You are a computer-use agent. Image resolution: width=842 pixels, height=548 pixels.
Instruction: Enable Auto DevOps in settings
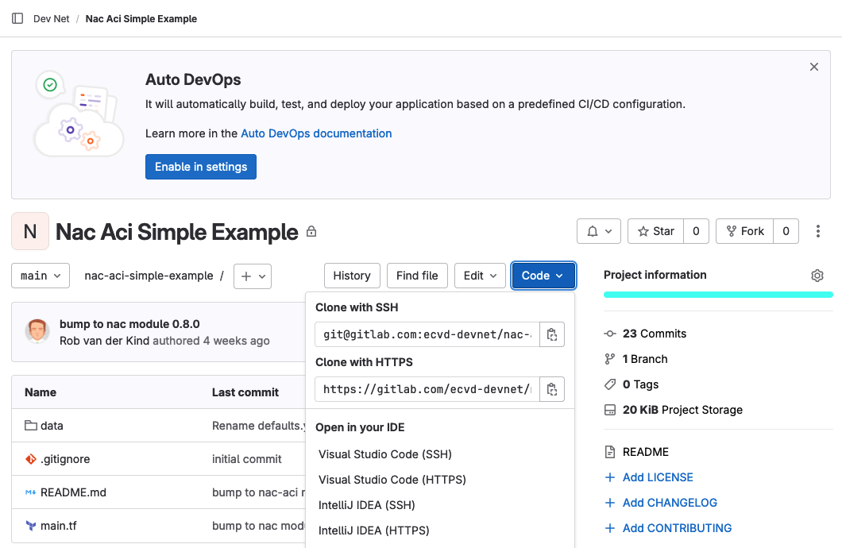[201, 167]
